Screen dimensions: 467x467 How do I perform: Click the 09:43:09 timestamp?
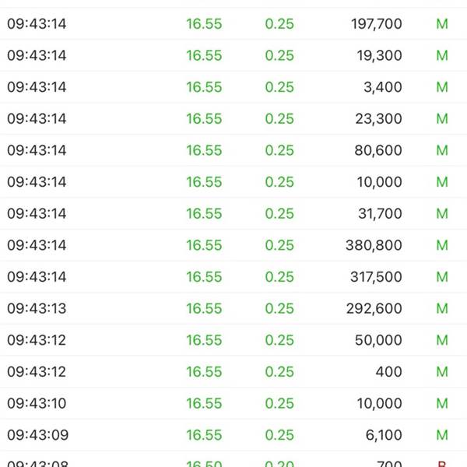click(x=37, y=435)
